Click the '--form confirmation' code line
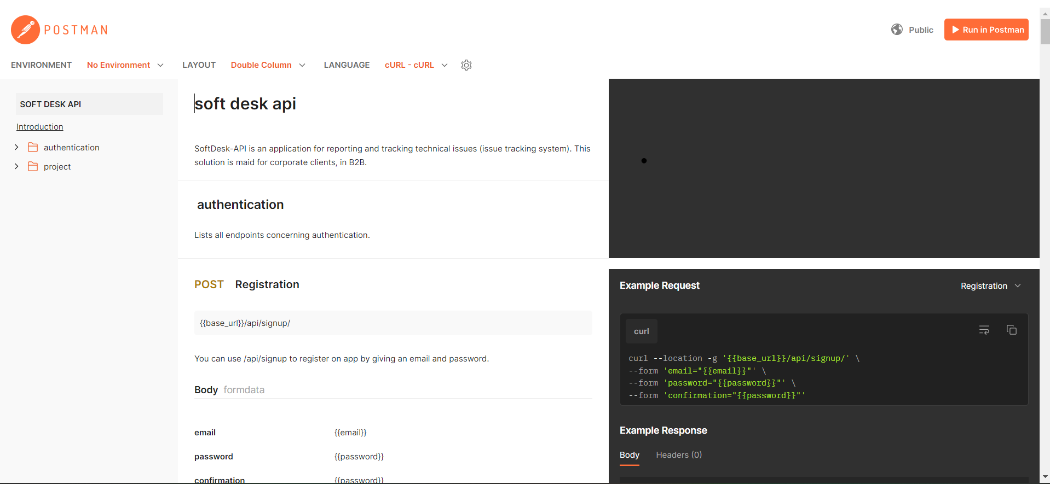This screenshot has width=1050, height=484. point(717,395)
